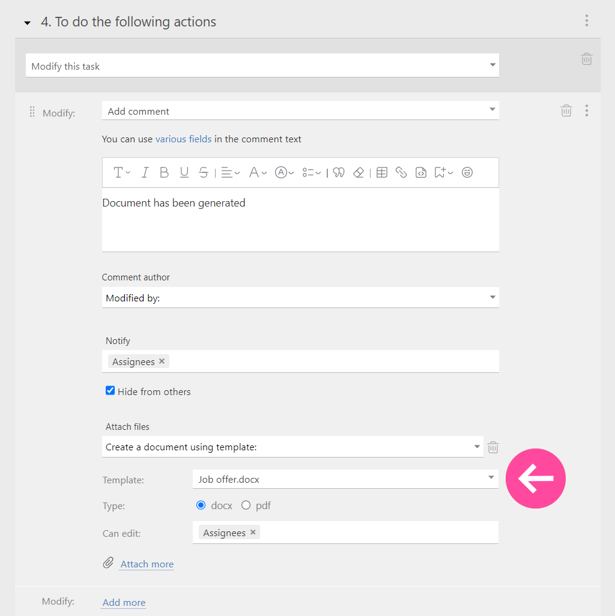The height and width of the screenshot is (616, 615).
Task: Collapse section 4 To do the following actions
Action: [27, 23]
